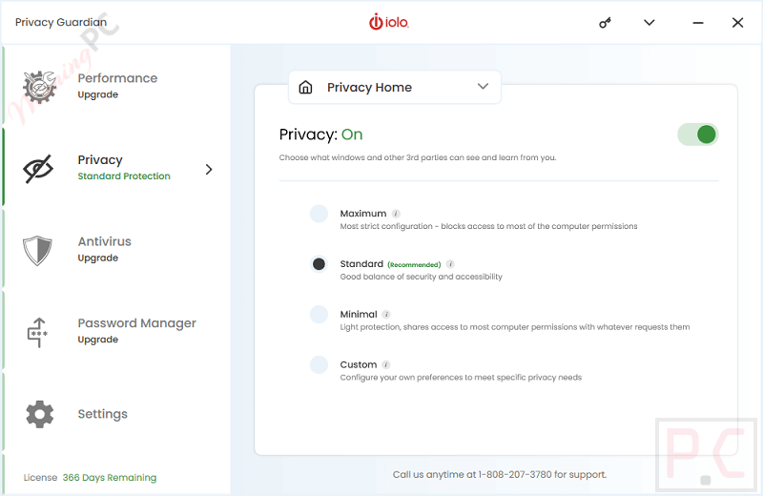Click the Privacy crossed-eye icon

[x=38, y=169]
